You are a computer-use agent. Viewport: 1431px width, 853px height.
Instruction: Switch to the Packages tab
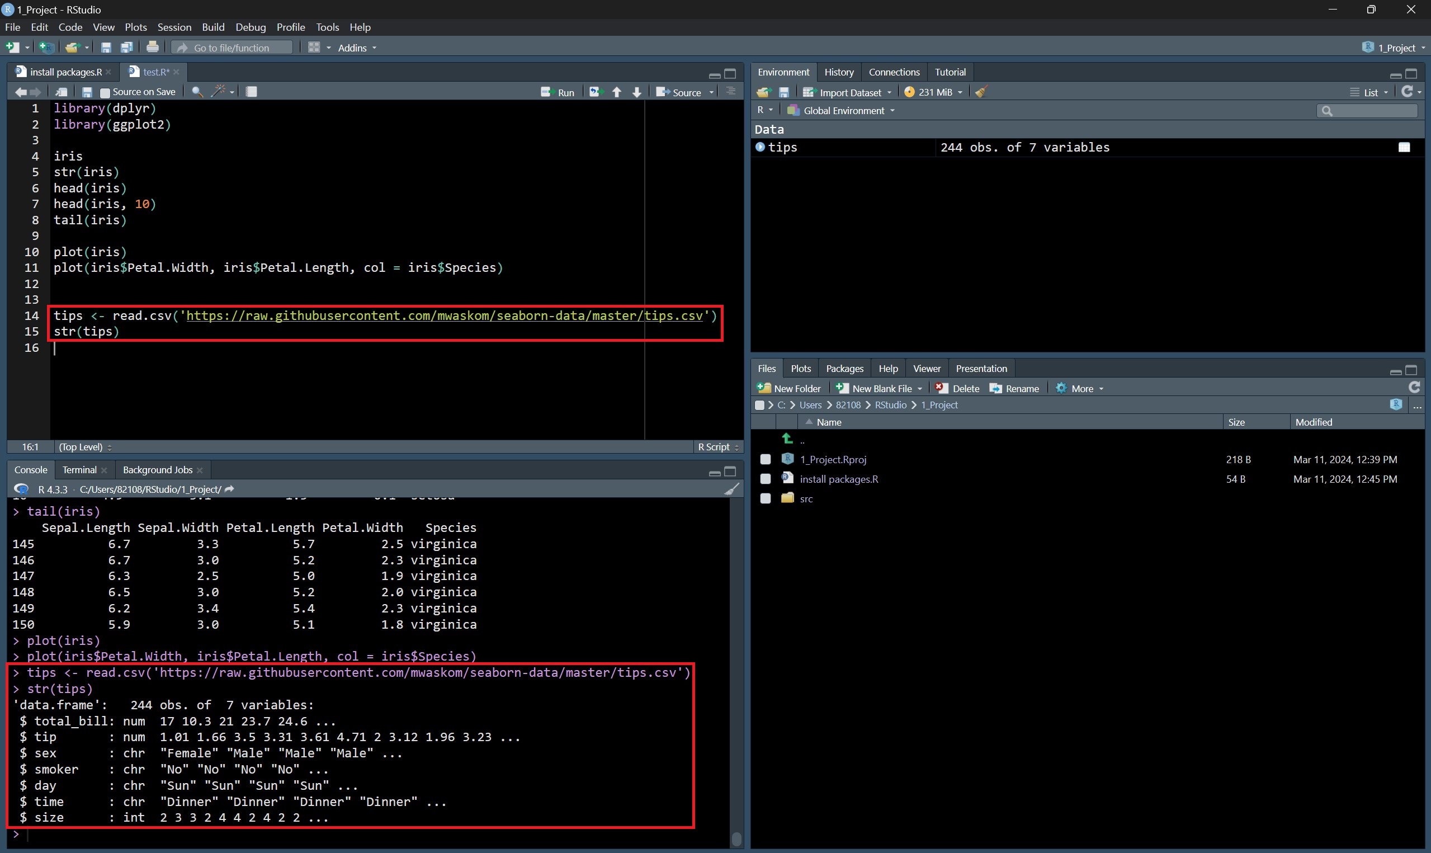[x=844, y=369]
